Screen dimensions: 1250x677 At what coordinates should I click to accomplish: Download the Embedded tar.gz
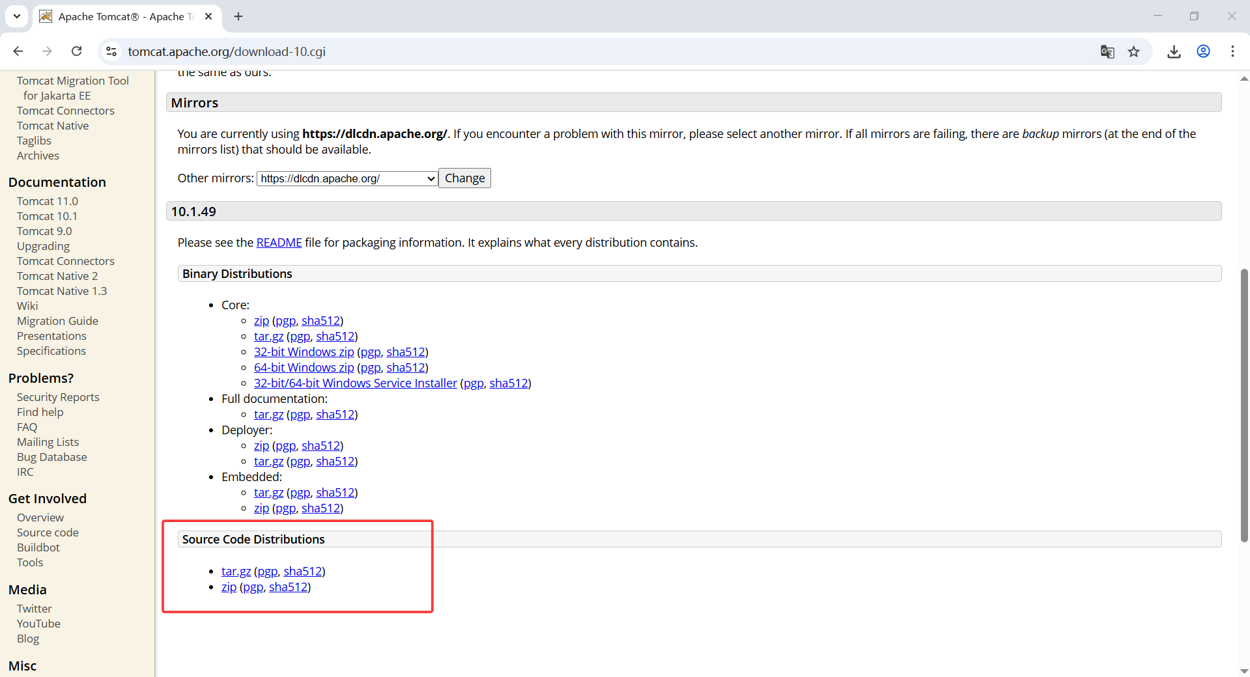point(268,493)
